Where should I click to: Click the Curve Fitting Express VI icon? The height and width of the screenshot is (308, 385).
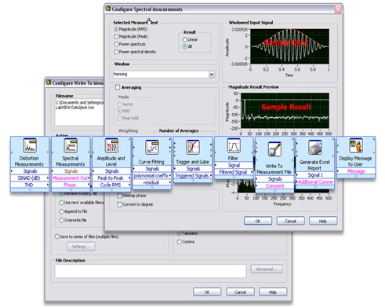(152, 147)
